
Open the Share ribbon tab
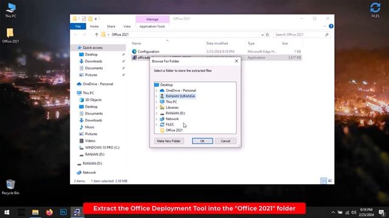[111, 26]
